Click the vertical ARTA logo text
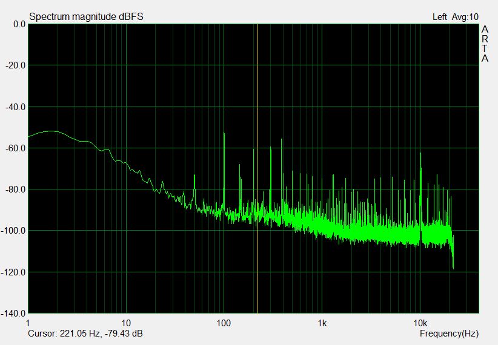Image resolution: width=498 pixels, height=345 pixels. 485,44
